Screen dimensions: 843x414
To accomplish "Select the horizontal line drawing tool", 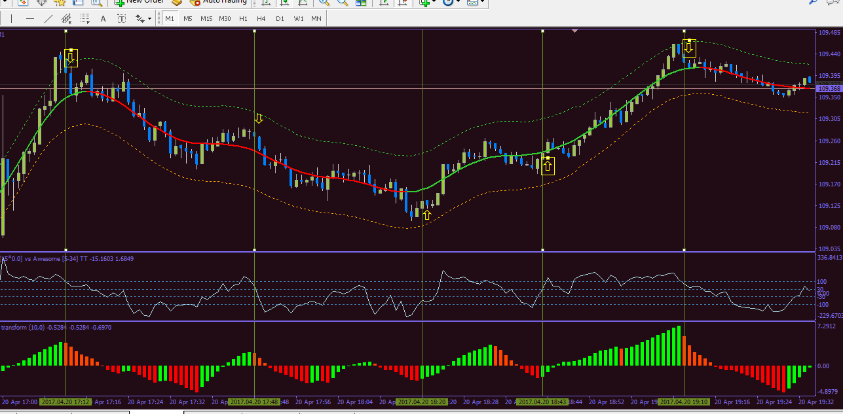I will tap(29, 18).
